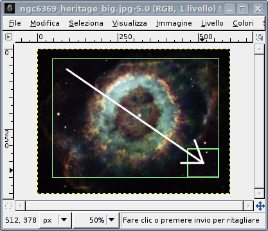Click the horizontal scrollbar thumb
268x231 pixels.
(x=134, y=206)
